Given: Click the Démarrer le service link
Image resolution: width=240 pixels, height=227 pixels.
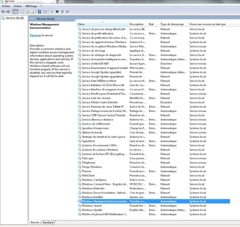Looking at the screenshot, I should (35, 35).
